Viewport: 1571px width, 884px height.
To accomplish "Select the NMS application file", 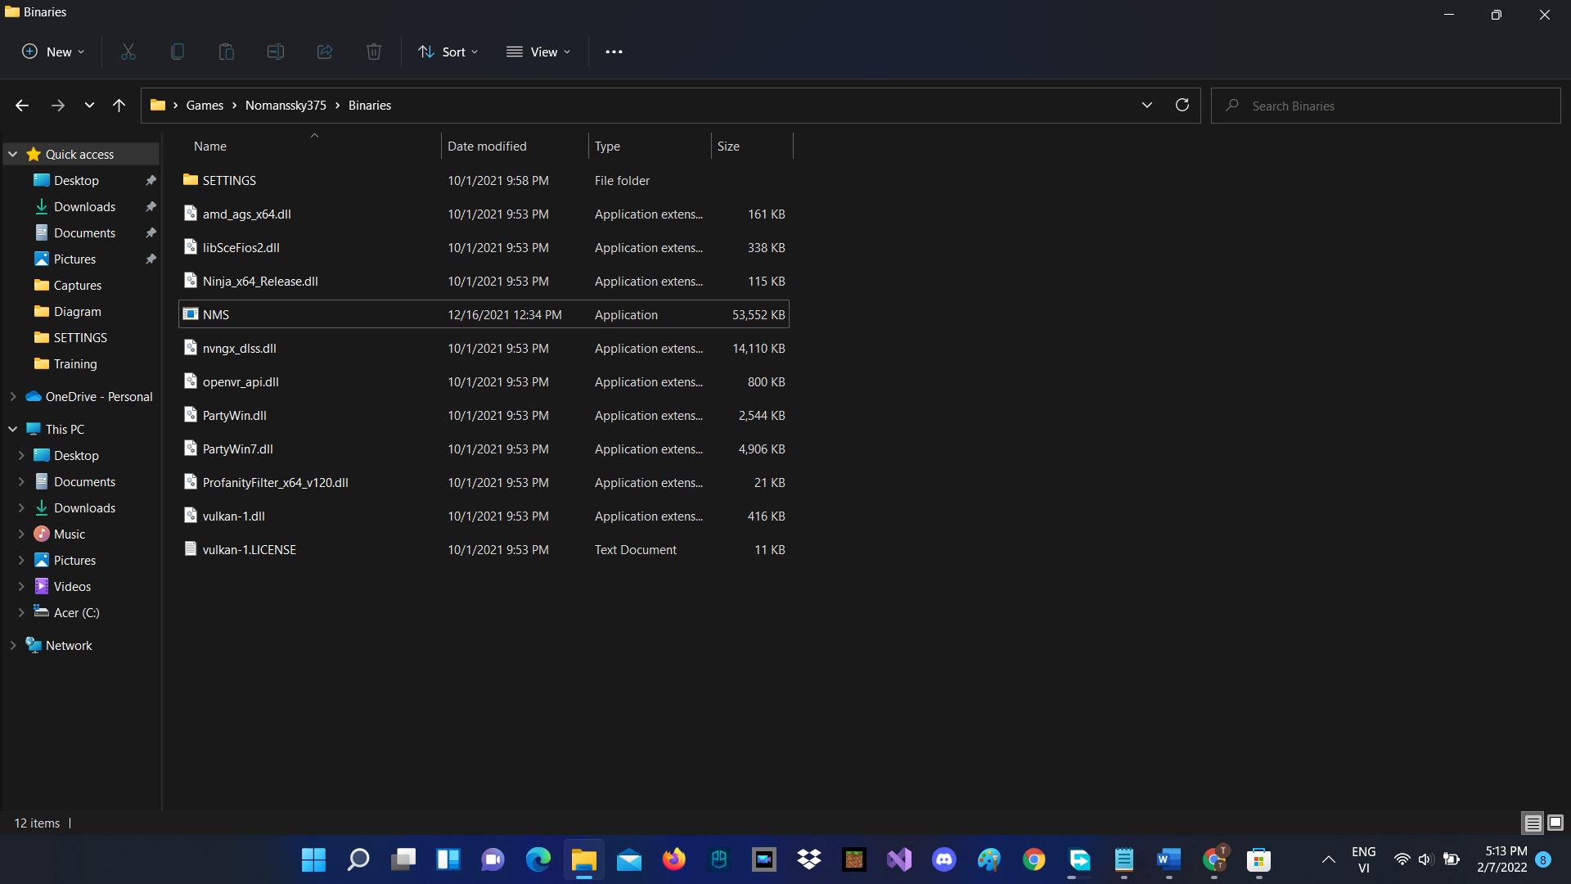I will (x=216, y=315).
